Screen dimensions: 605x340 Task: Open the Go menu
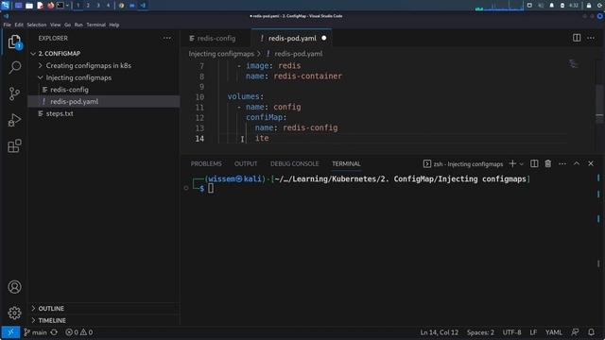pyautogui.click(x=67, y=25)
